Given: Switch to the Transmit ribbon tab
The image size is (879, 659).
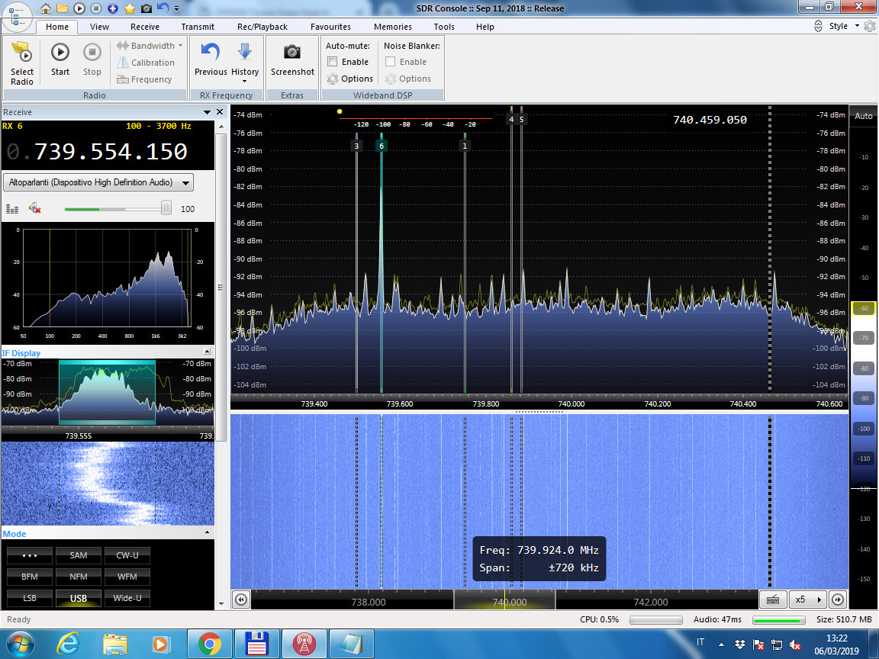Looking at the screenshot, I should 198,27.
